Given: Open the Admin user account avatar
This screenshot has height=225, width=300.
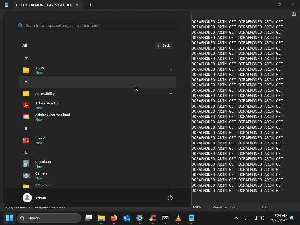Looking at the screenshot, I should click(x=27, y=198).
